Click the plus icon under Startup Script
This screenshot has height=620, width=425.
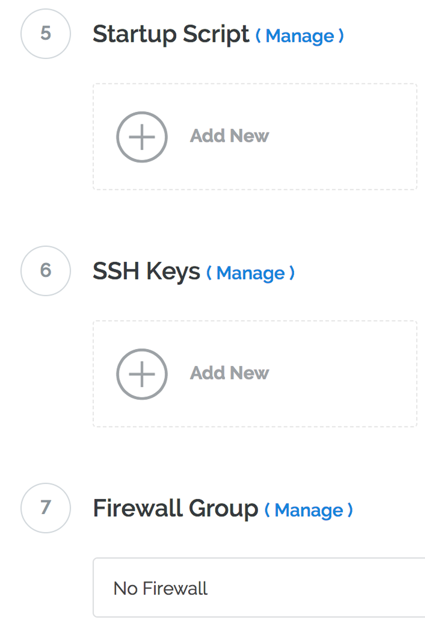142,137
